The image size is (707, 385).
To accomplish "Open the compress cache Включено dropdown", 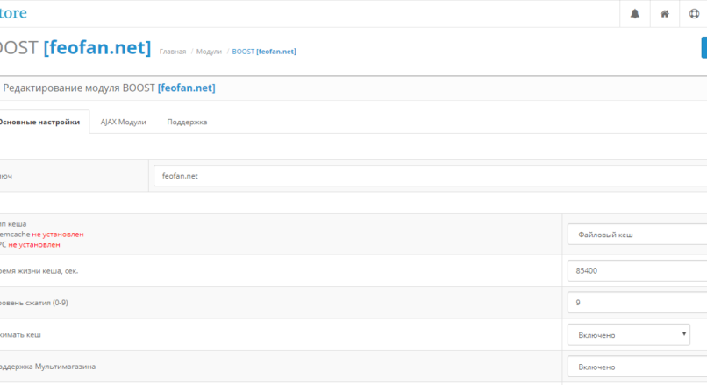I will tap(629, 334).
